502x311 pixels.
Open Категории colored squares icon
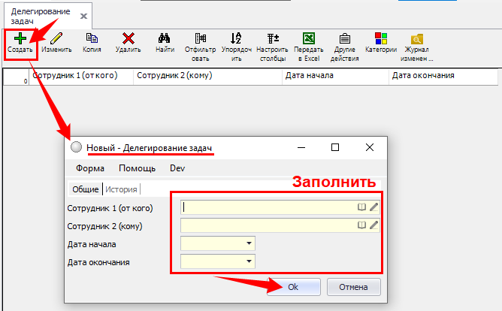[381, 38]
